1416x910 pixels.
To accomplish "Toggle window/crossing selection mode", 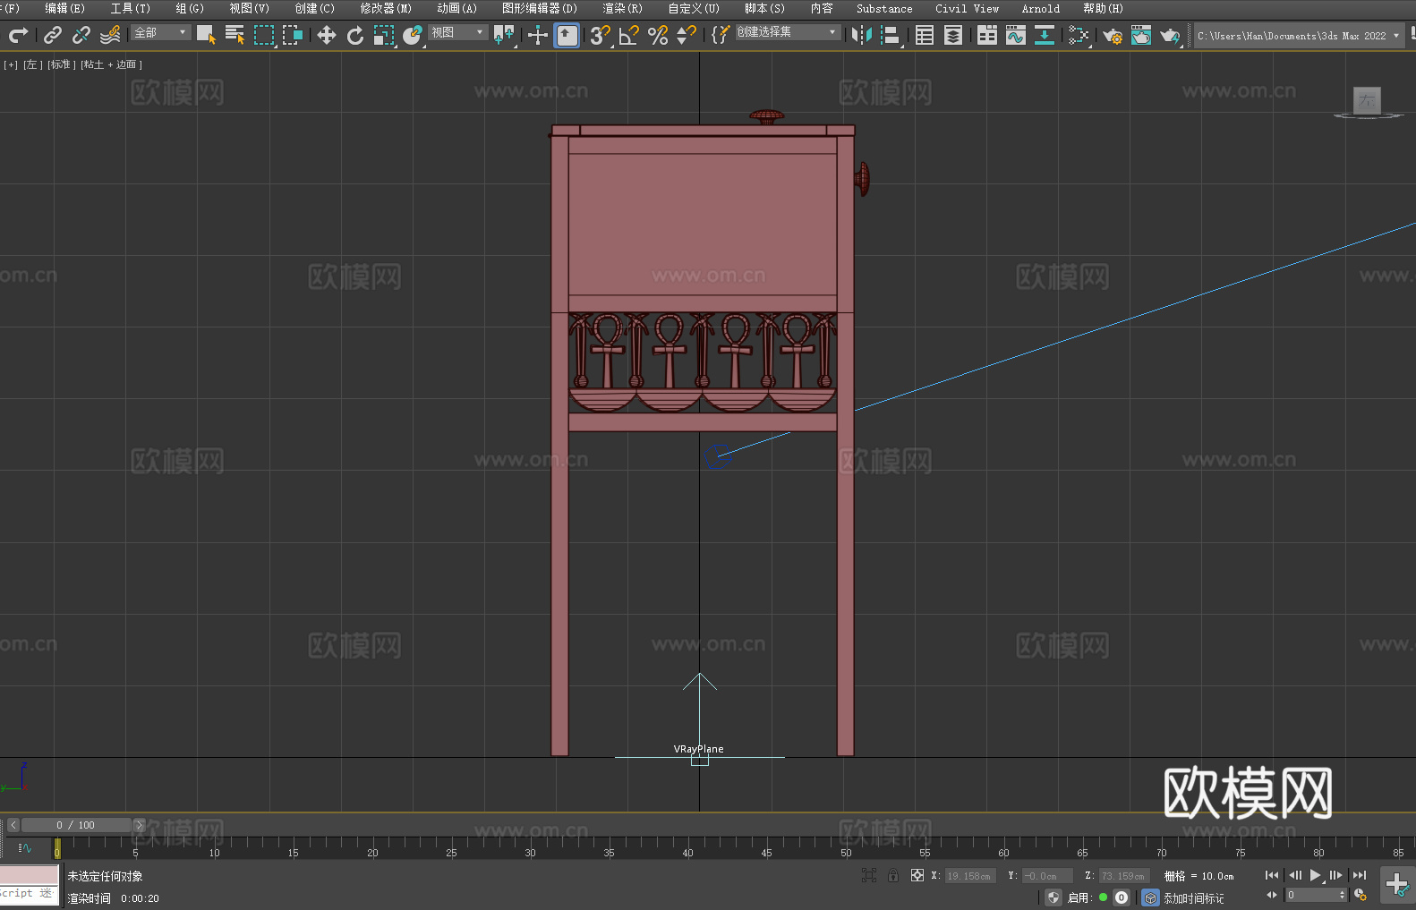I will (292, 35).
